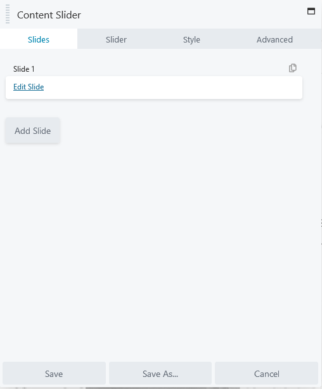Select the Advanced tab
Image resolution: width=322 pixels, height=389 pixels.
[x=274, y=39]
